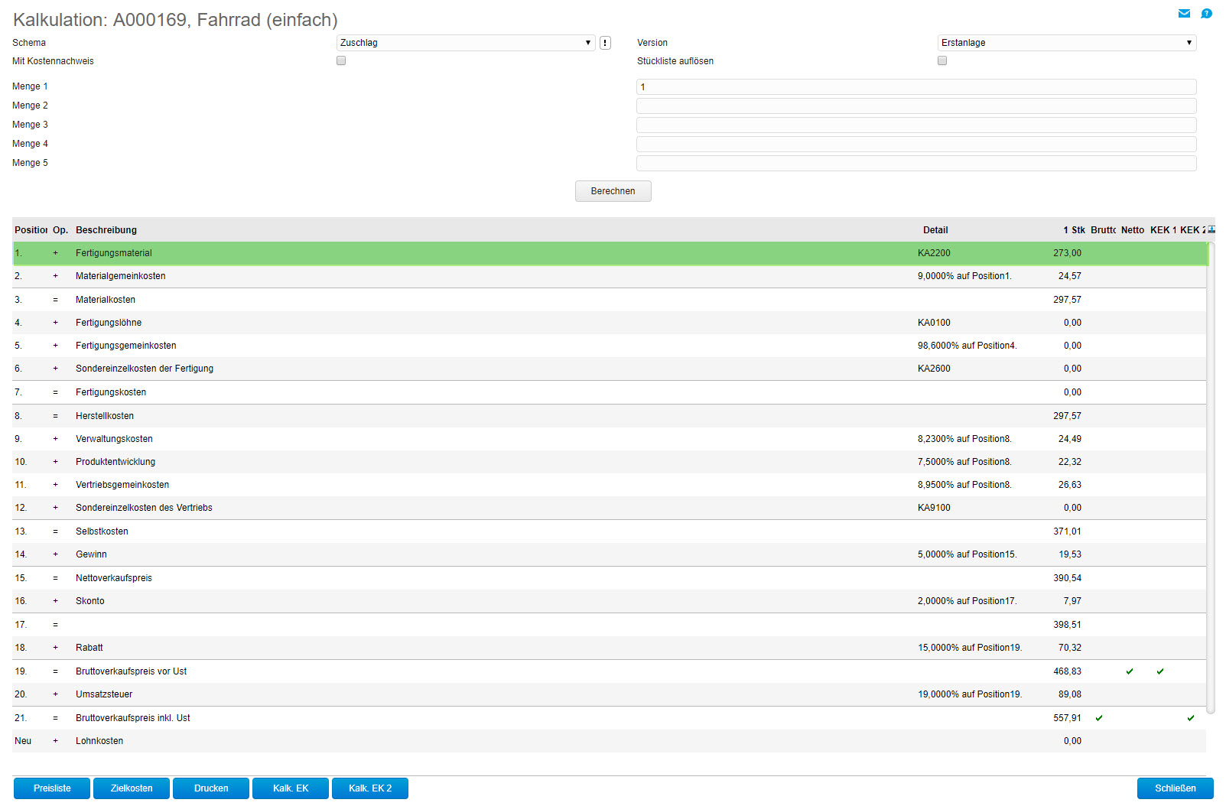Focus the Menge 2 input field
1226x806 pixels.
(x=915, y=106)
